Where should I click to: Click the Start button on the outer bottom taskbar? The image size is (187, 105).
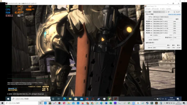coord(2,103)
